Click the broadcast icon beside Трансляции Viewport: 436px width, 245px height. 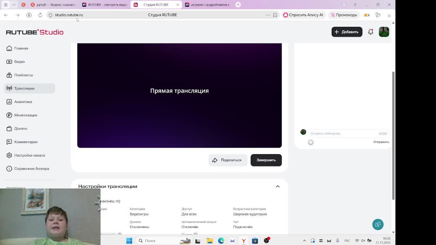(x=9, y=88)
